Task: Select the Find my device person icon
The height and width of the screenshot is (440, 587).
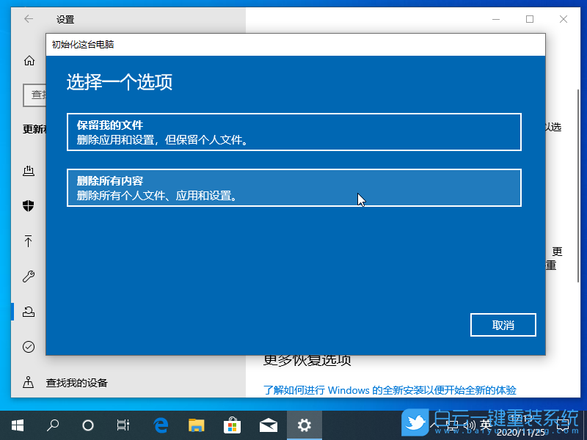Action: (x=29, y=382)
